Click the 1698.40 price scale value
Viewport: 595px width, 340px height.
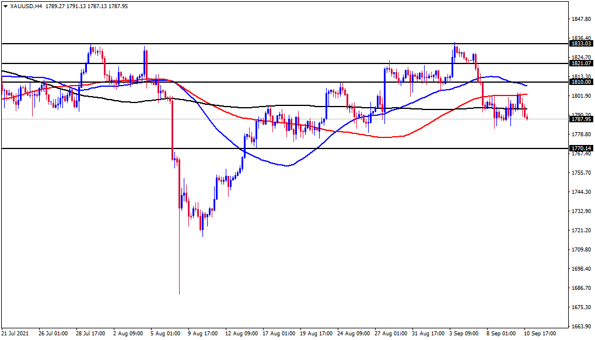click(582, 269)
